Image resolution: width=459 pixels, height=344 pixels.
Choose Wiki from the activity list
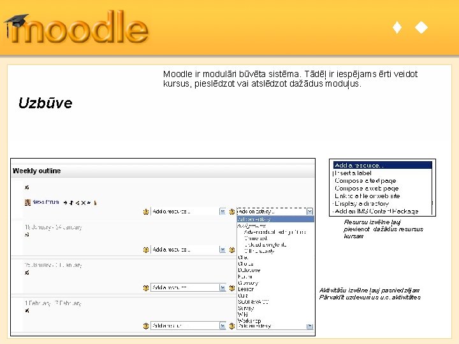tap(243, 315)
